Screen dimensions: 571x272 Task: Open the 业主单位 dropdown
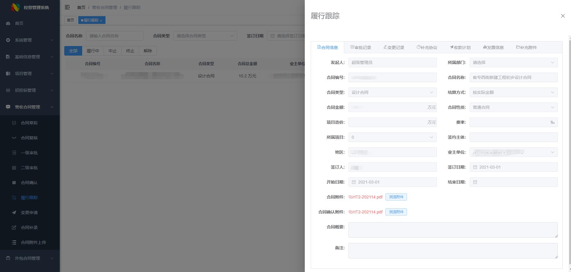click(x=513, y=152)
